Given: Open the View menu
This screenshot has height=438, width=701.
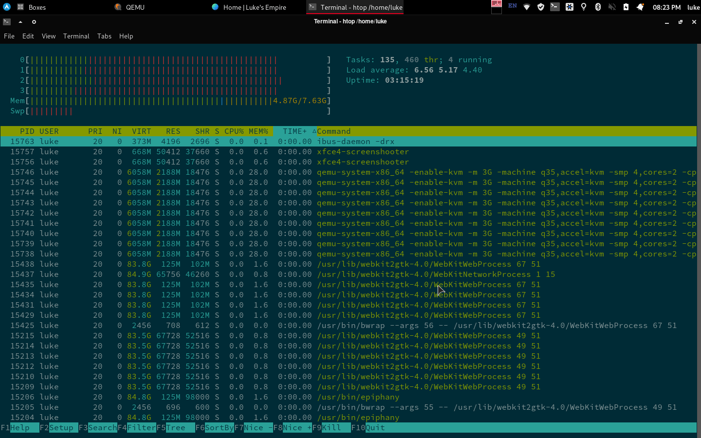Looking at the screenshot, I should click(x=49, y=36).
